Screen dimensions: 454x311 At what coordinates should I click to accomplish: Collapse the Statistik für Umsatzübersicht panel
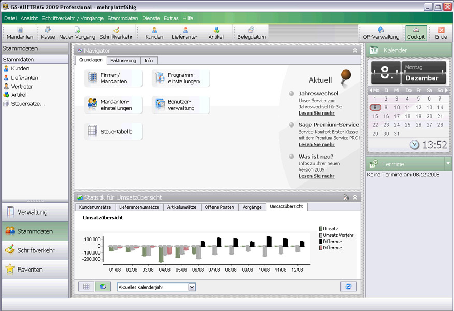tap(355, 197)
